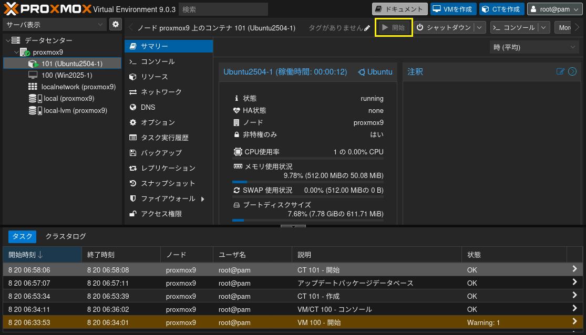Open the コンソール side menu item
Screen dimensions: 586x335
tap(169, 61)
